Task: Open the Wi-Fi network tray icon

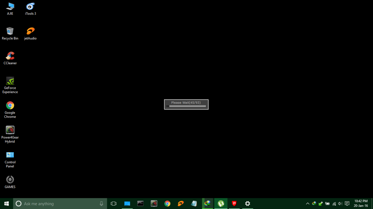Action: coord(334,203)
